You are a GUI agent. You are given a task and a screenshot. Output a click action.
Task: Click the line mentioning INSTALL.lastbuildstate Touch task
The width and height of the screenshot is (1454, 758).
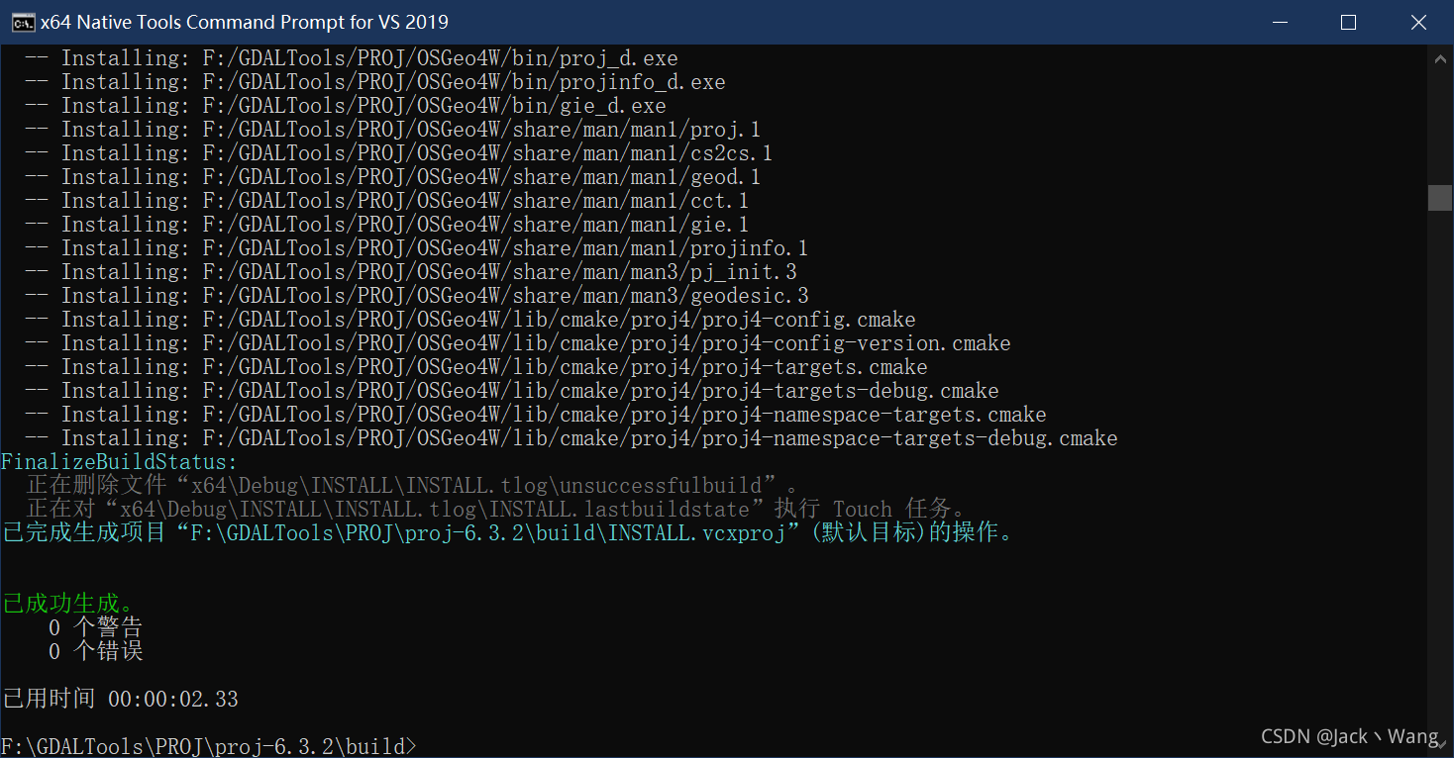[496, 510]
